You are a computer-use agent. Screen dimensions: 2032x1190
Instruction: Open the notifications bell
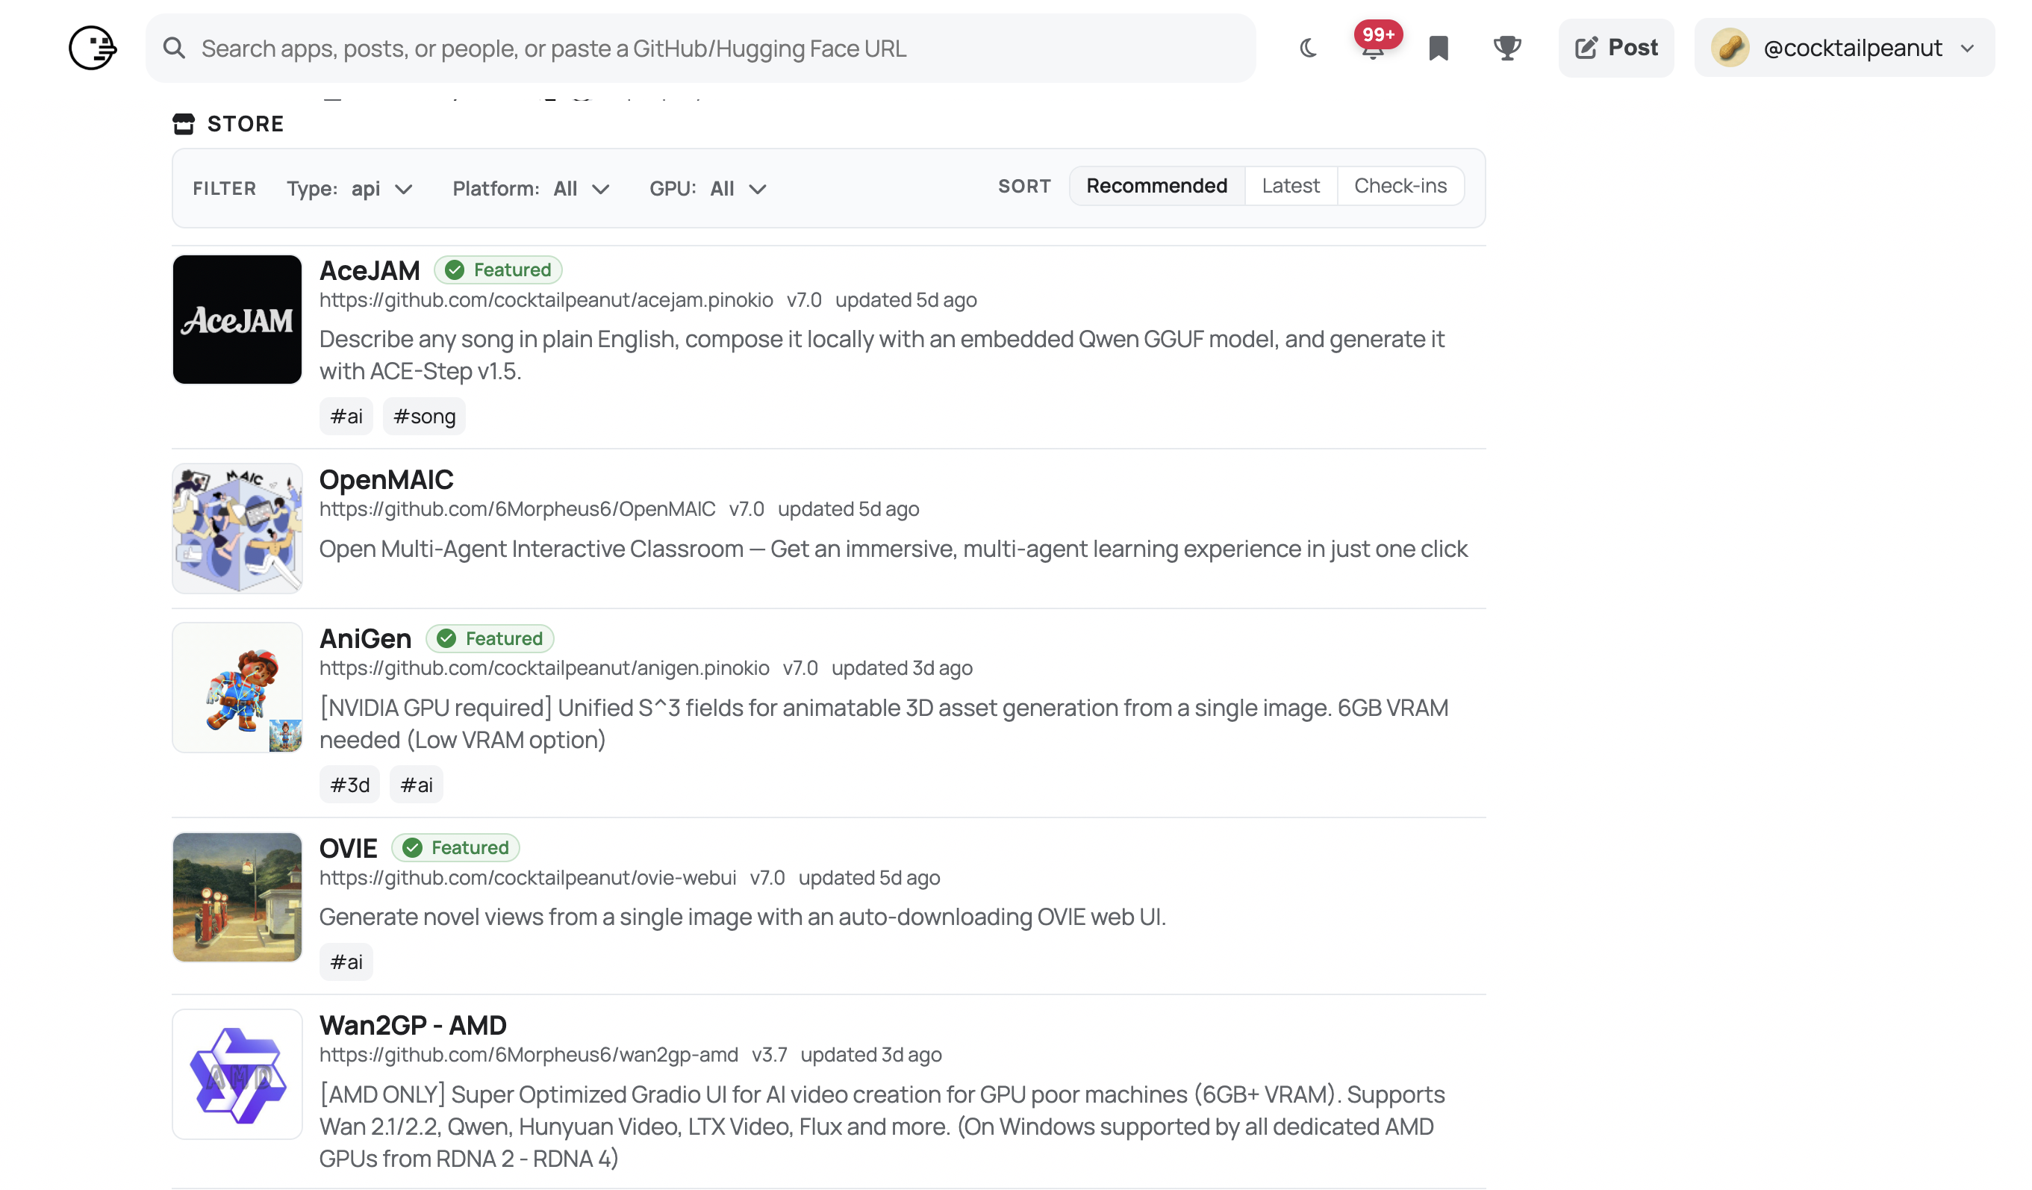pos(1375,49)
